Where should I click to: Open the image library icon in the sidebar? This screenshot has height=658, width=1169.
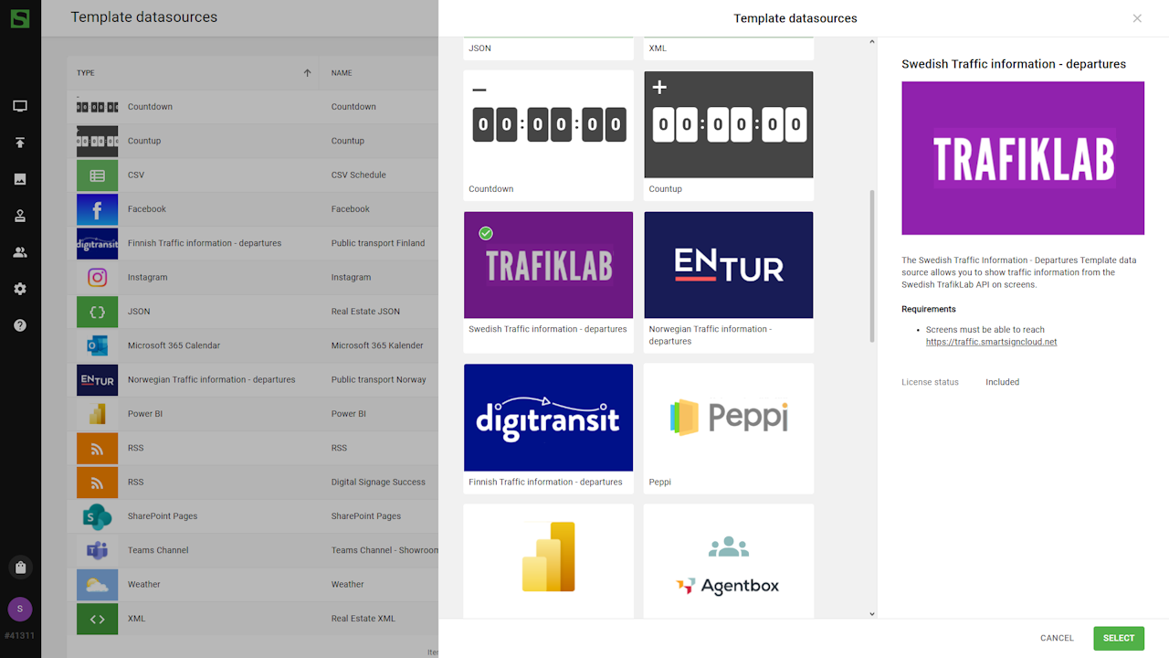20,179
